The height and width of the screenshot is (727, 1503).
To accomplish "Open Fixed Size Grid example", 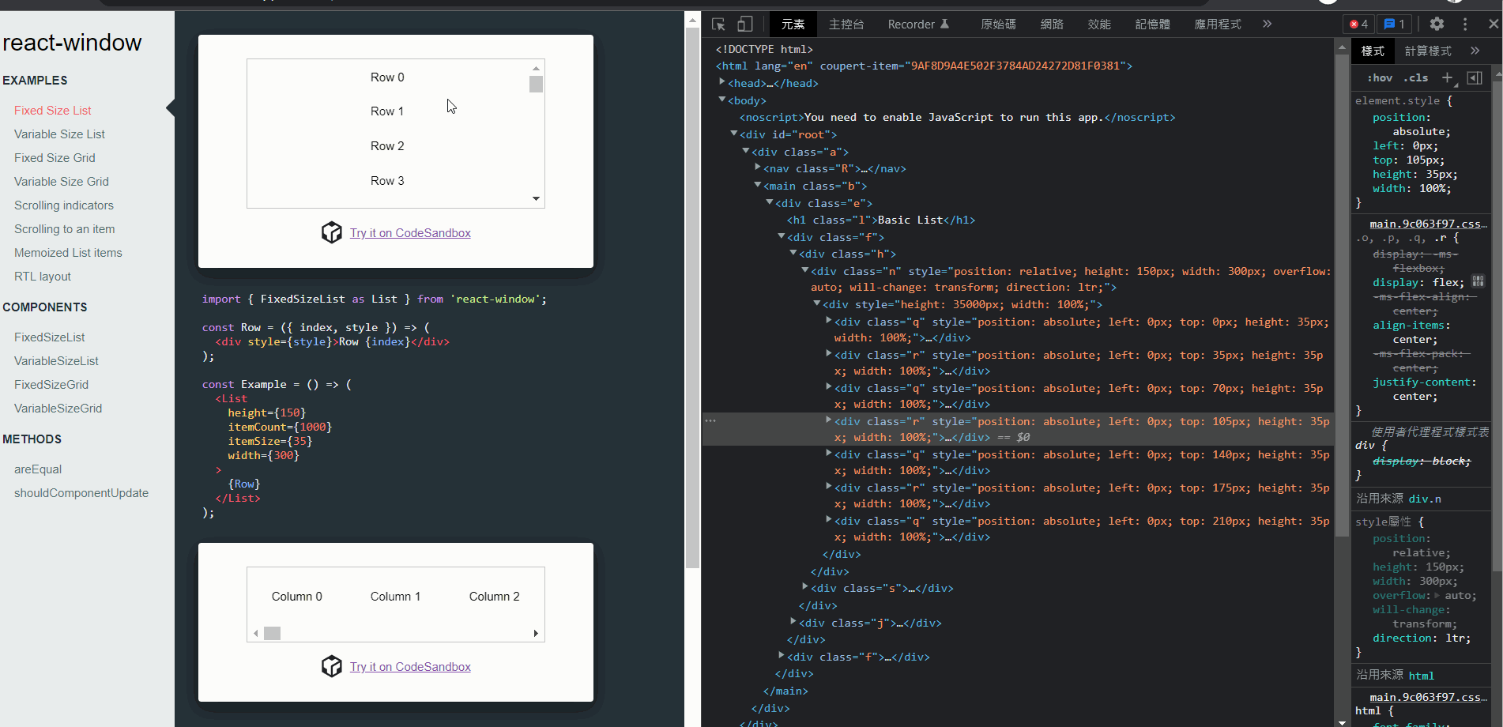I will click(55, 158).
